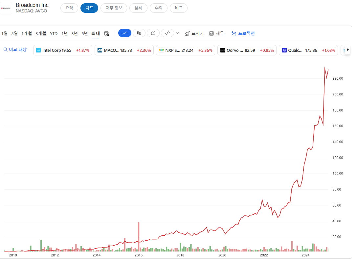Image resolution: width=356 pixels, height=261 pixels.
Task: Open the 분석 analysis tab
Action: pyautogui.click(x=138, y=8)
